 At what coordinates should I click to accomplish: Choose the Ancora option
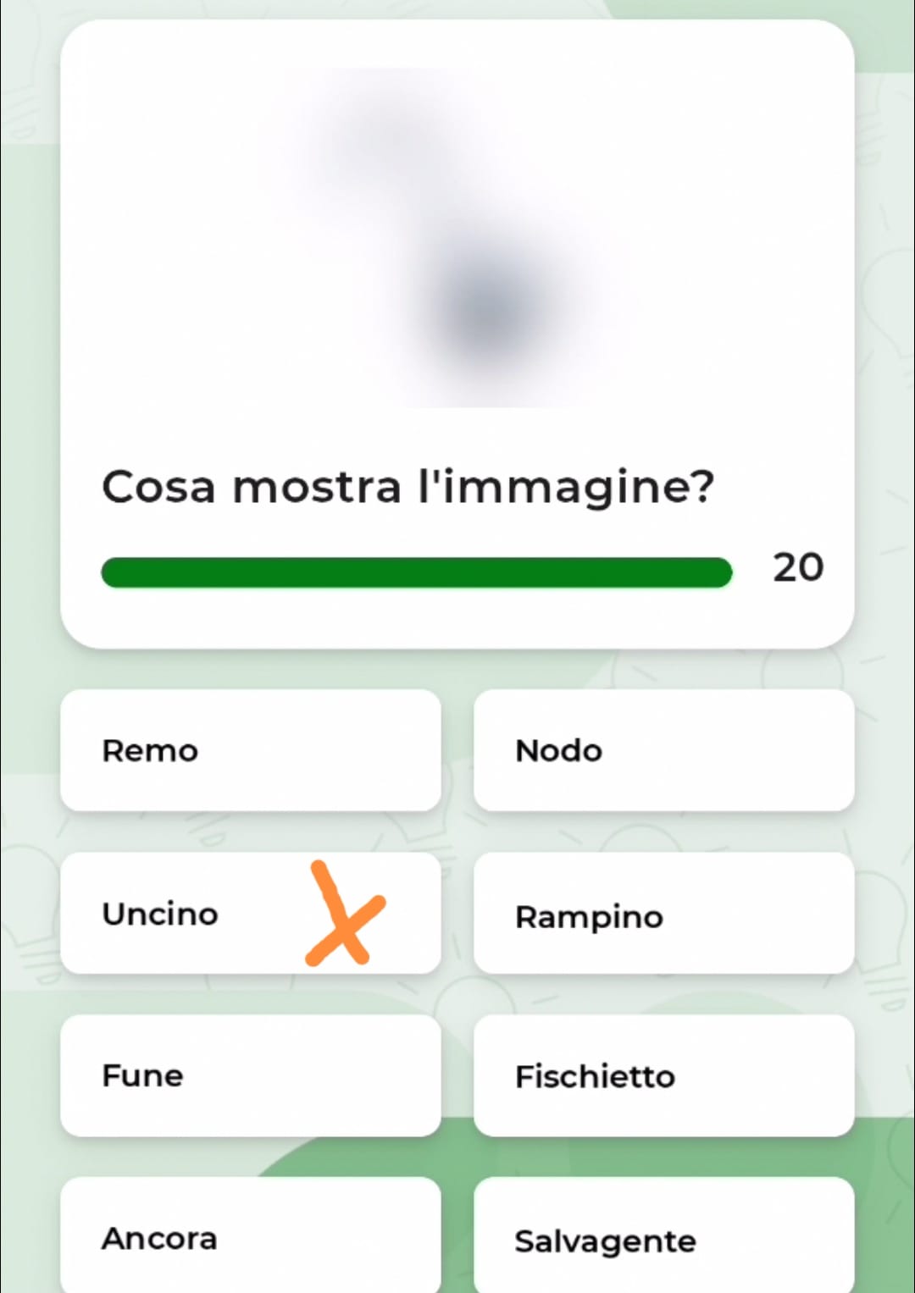click(x=250, y=1238)
